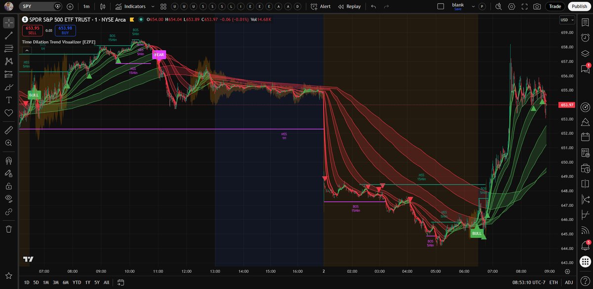Open the chats panel with notification badge
Screen dimensions: 593x289
(586, 69)
